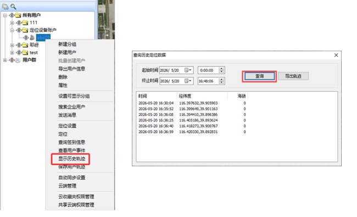This screenshot has width=357, height=217.
Task: Click user avatar icon beside abc01
Action: [x=32, y=37]
